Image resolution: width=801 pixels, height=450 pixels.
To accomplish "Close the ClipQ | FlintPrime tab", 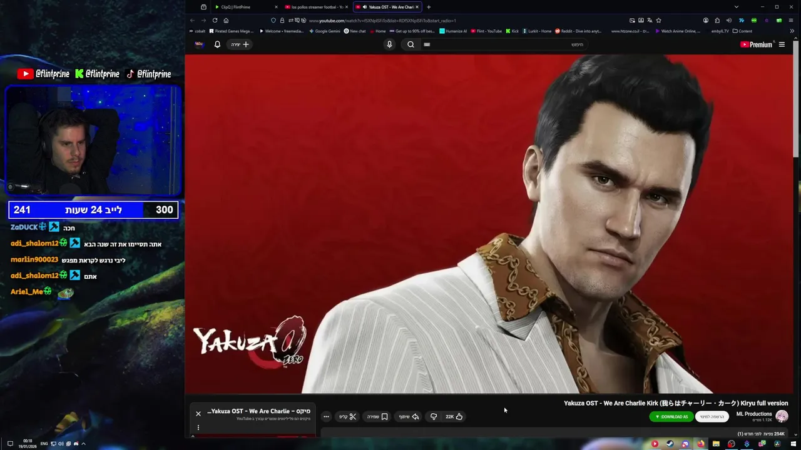I will point(276,7).
